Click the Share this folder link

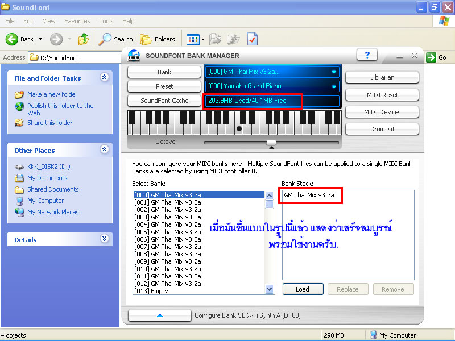[x=49, y=123]
